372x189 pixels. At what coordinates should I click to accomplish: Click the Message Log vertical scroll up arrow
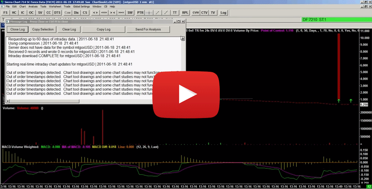[x=183, y=38]
